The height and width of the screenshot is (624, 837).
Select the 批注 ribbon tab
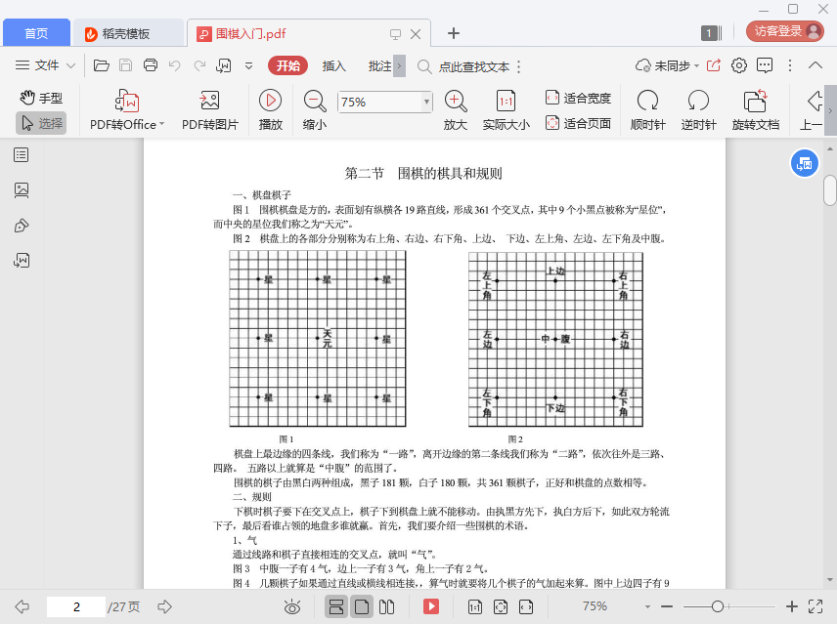[379, 66]
